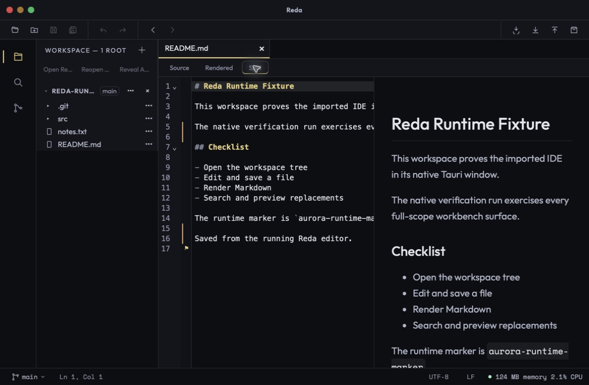The height and width of the screenshot is (385, 589).
Task: Select the Split view mode button
Action: [x=255, y=68]
